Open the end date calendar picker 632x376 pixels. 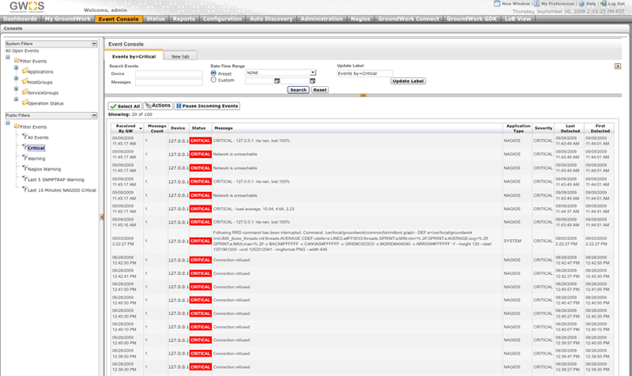pyautogui.click(x=312, y=81)
